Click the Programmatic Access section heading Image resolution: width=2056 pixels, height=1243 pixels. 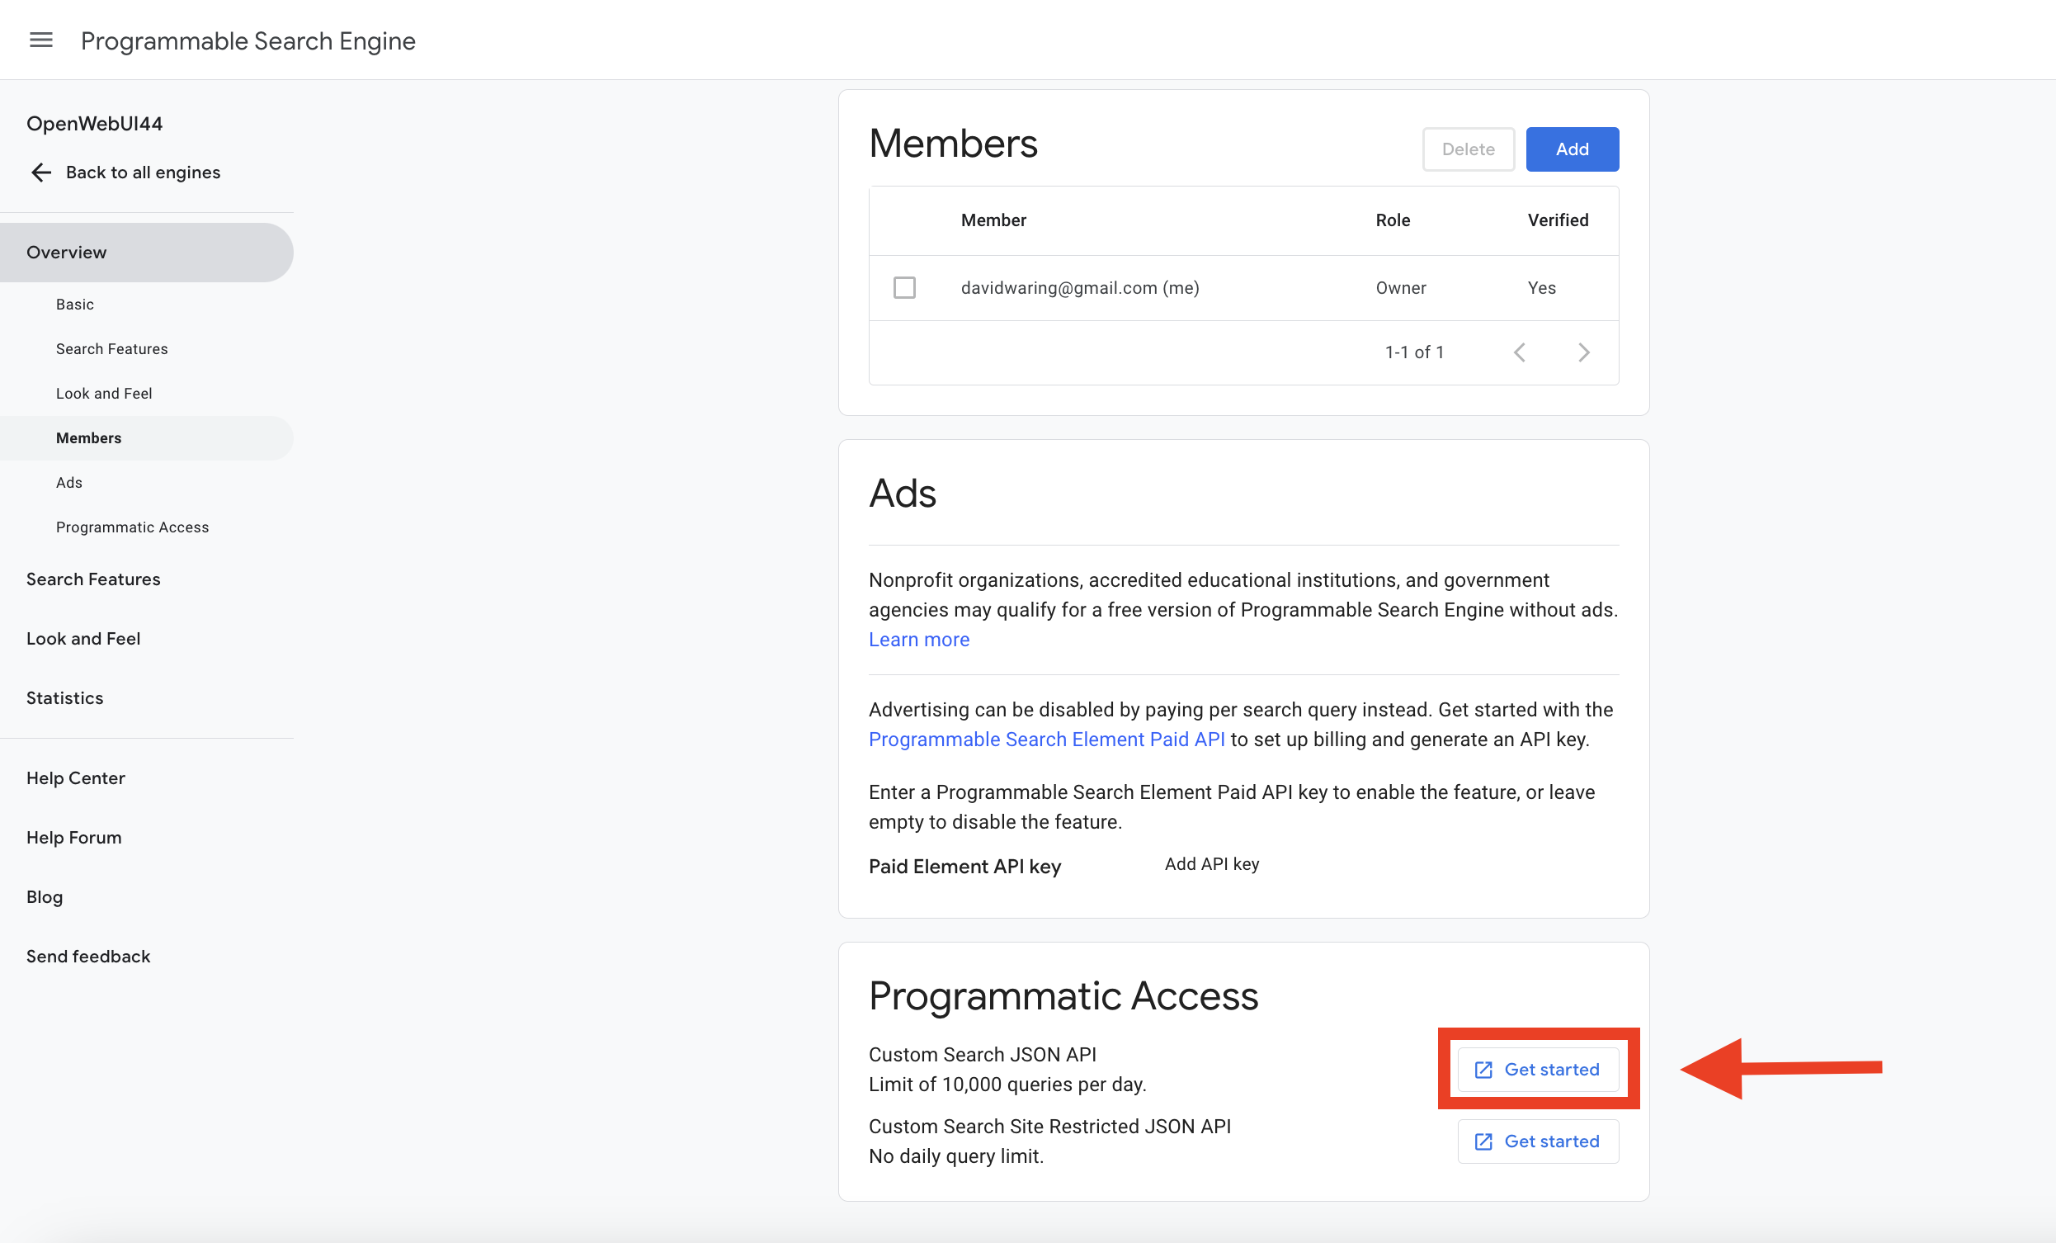coord(1063,996)
